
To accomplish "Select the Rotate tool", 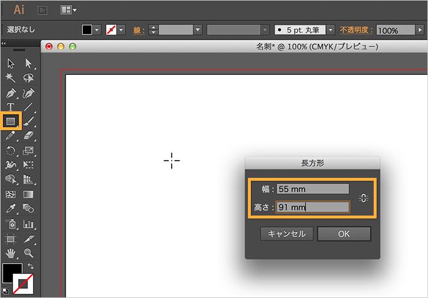I will pyautogui.click(x=11, y=150).
